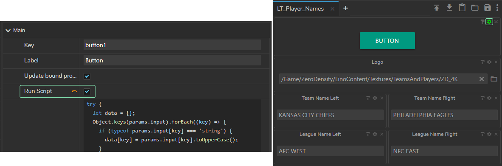Add a new tab with the plus button

pos(345,8)
